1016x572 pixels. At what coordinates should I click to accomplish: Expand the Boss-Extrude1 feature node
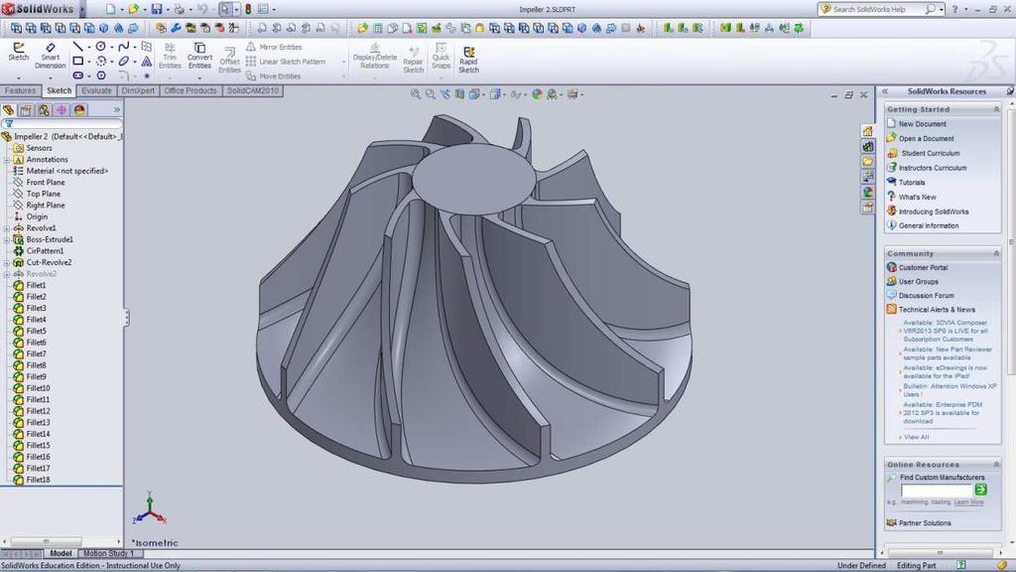7,240
